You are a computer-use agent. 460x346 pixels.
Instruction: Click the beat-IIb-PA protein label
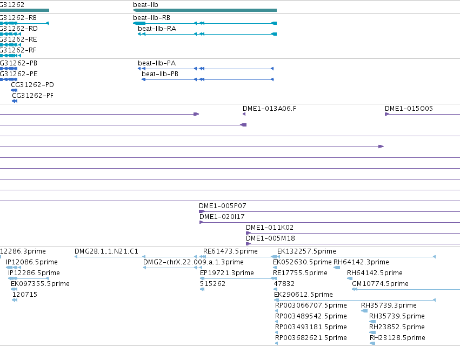[157, 63]
